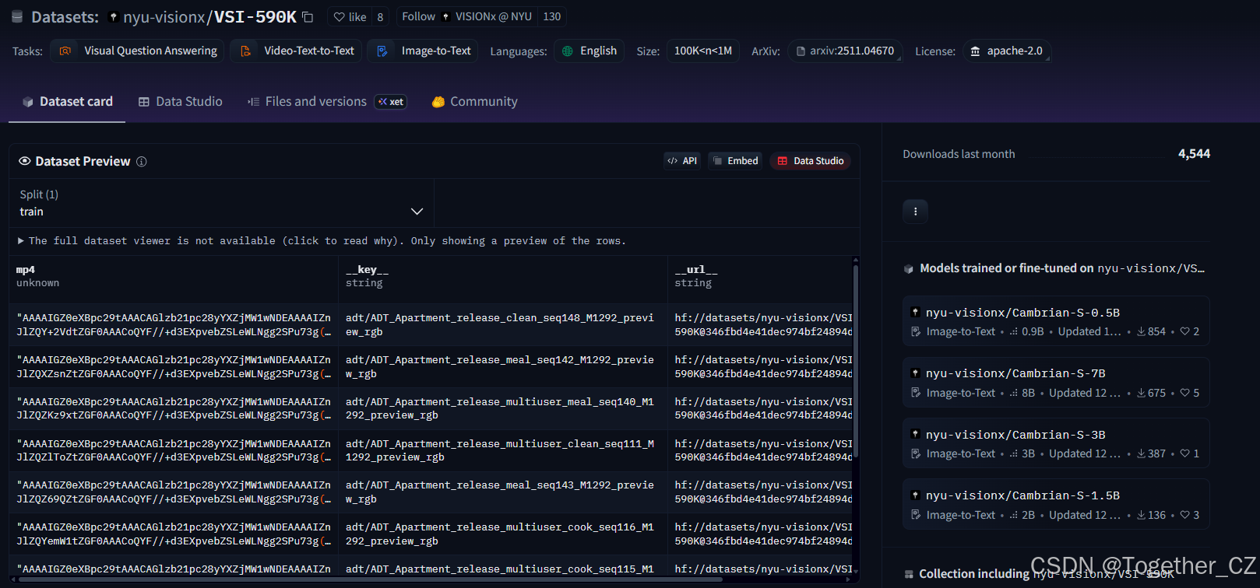Click the Dataset Preview eye icon
This screenshot has width=1260, height=588.
pos(25,161)
